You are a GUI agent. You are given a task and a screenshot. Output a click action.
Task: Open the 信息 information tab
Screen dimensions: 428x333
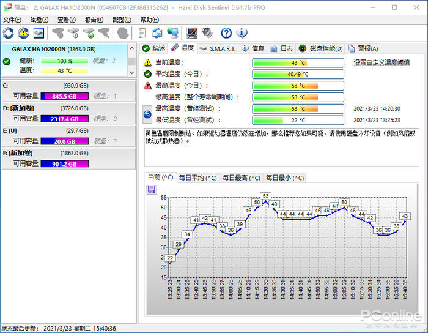253,48
